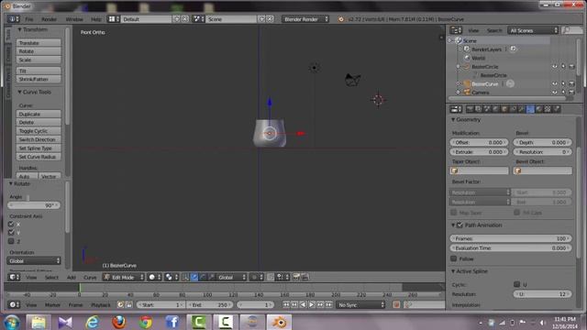Screen dimensions: 587x330
Task: Open the Material properties tab icon
Action: point(539,109)
